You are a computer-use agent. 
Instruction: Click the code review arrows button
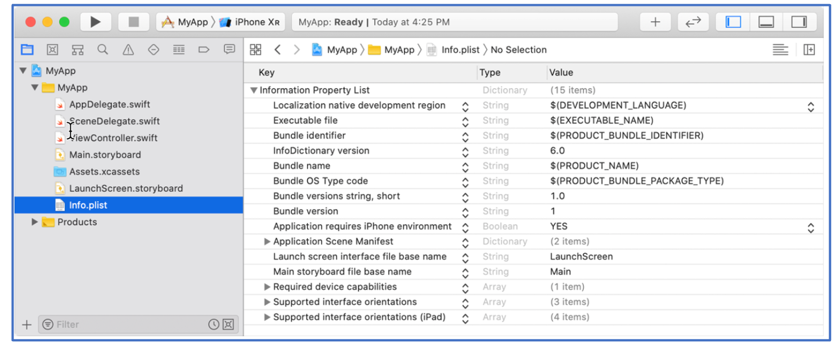692,22
